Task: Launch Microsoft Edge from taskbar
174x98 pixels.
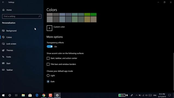Action: pos(37,95)
